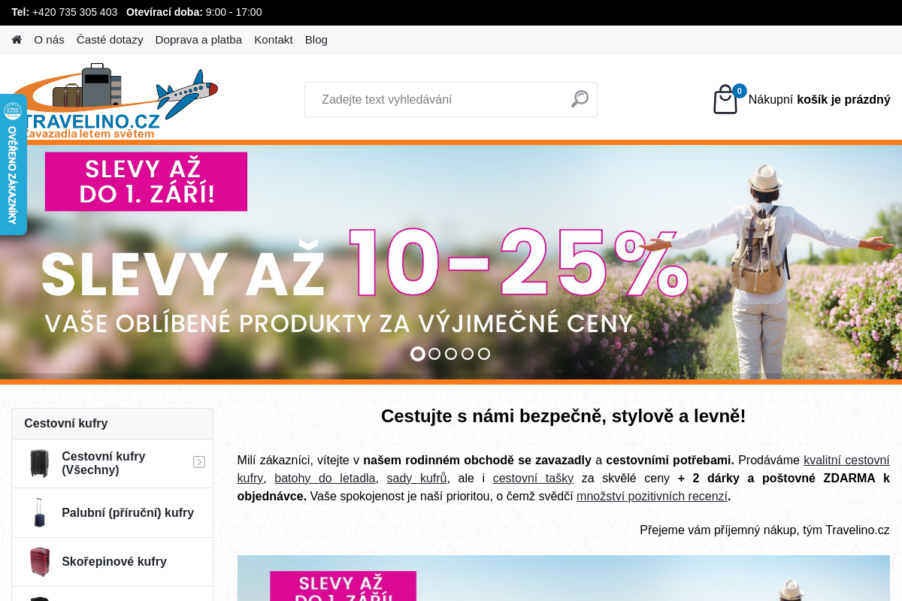The image size is (902, 601).
Task: Click the search magnifier icon
Action: point(580,98)
